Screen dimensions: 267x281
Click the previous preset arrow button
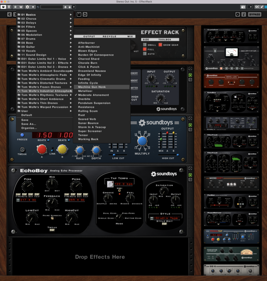point(10,14)
